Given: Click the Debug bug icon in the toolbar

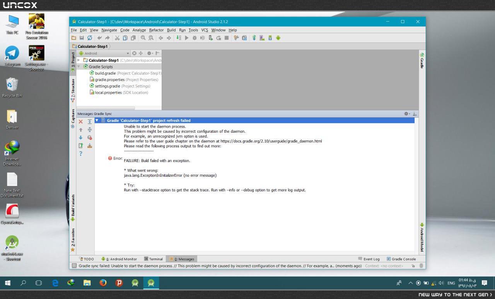Looking at the screenshot, I should click(195, 38).
